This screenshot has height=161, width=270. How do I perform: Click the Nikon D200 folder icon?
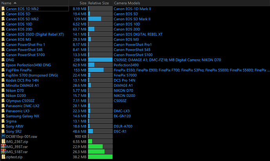point(3,96)
